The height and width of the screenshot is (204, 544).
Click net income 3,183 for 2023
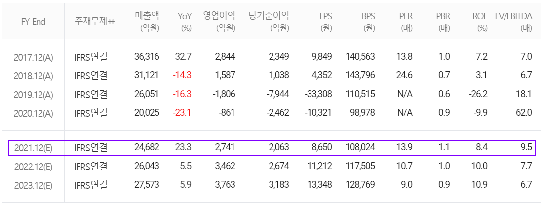coord(279,185)
